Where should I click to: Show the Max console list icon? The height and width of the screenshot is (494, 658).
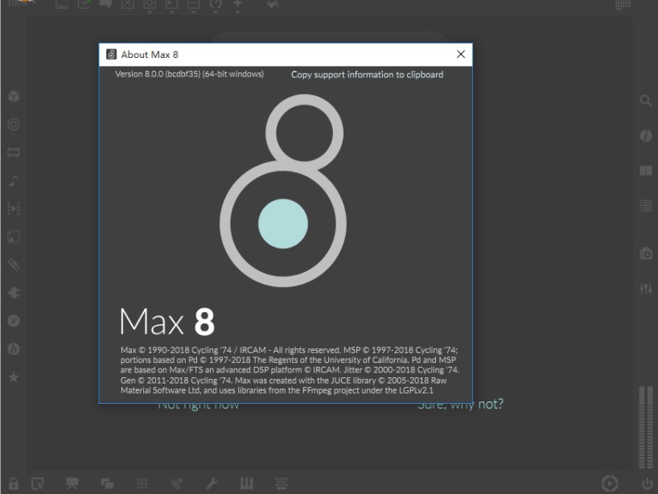(645, 206)
